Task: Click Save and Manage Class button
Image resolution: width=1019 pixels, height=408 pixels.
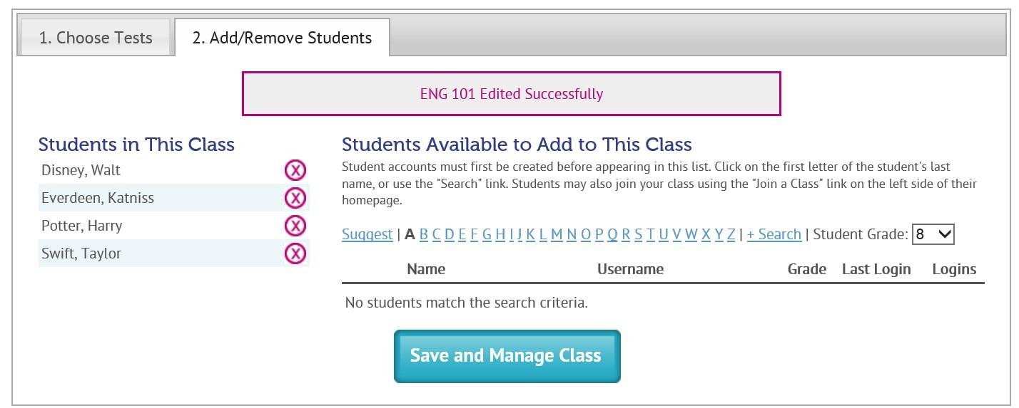Action: [507, 356]
